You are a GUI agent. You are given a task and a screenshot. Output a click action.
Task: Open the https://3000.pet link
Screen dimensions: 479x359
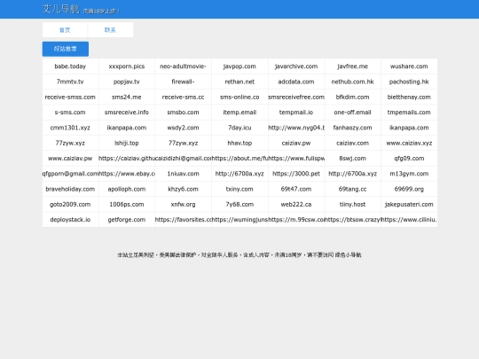pos(296,174)
